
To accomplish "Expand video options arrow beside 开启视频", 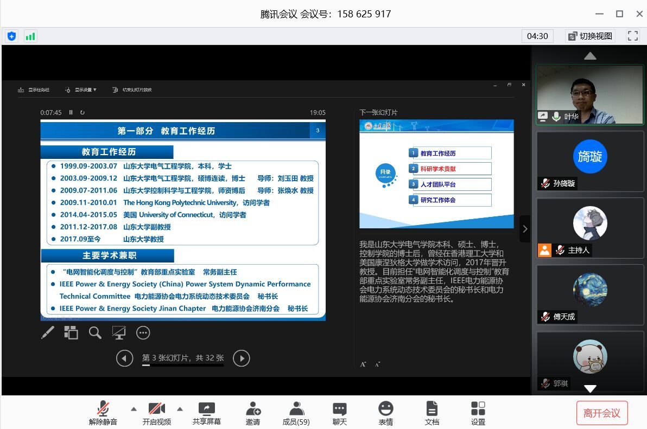I will pyautogui.click(x=180, y=408).
